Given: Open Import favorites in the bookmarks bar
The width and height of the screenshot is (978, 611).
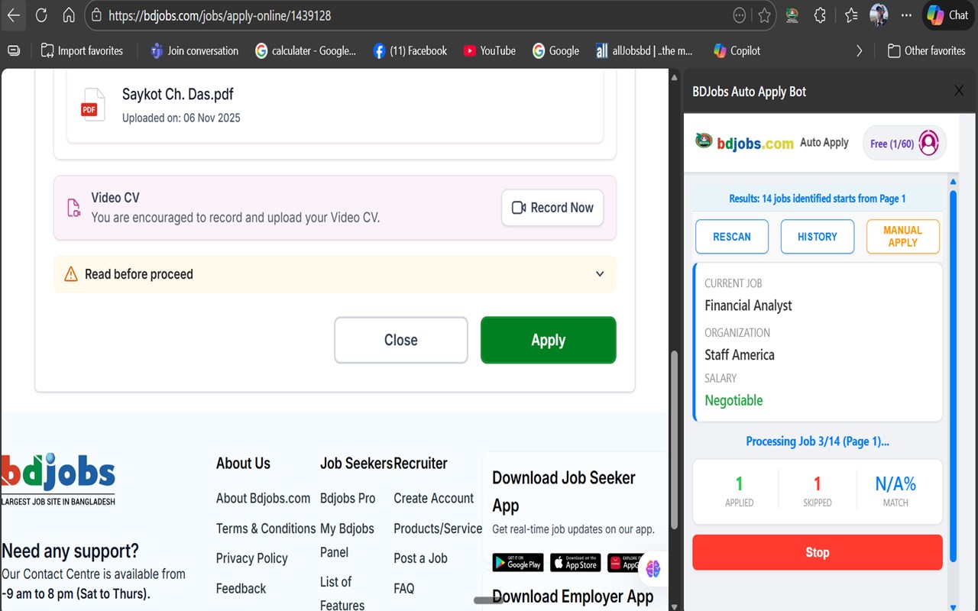Looking at the screenshot, I should pos(82,50).
